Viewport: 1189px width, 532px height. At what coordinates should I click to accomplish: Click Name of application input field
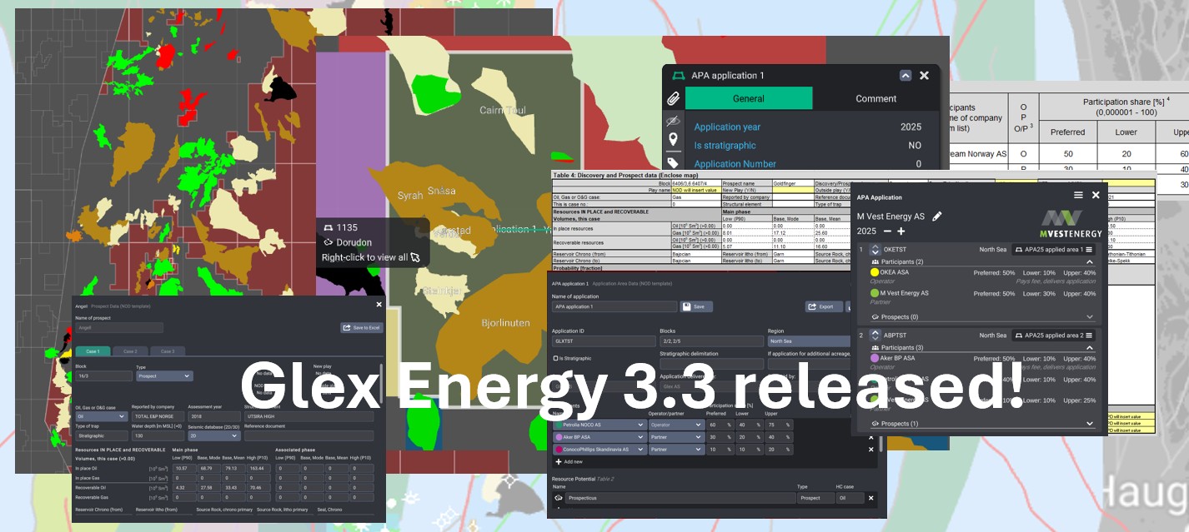pyautogui.click(x=614, y=306)
